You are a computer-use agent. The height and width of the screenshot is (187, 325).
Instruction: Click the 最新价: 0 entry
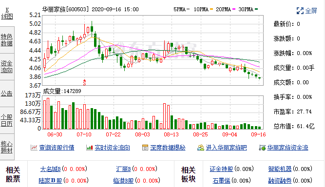pyautogui.click(x=287, y=24)
